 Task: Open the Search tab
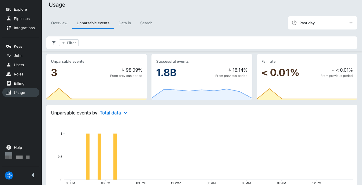(x=146, y=23)
